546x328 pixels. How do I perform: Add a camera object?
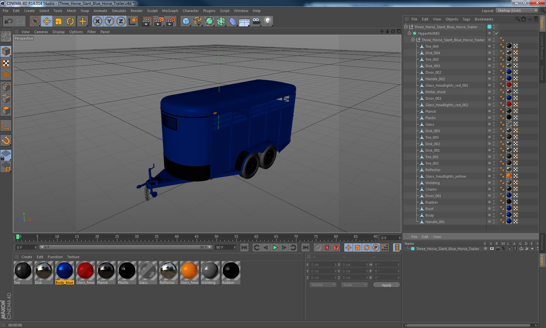[x=256, y=21]
